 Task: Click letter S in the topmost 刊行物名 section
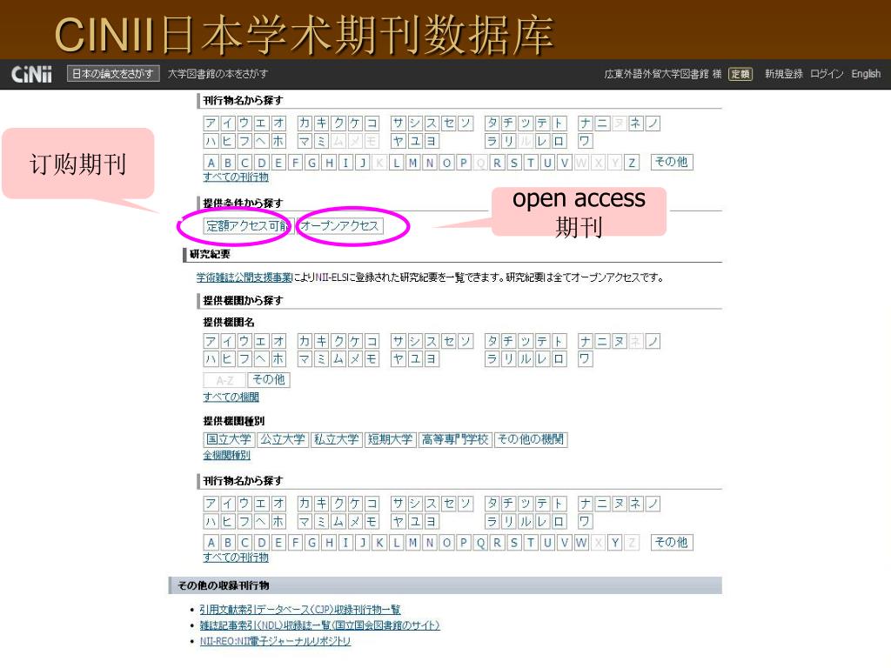point(513,163)
